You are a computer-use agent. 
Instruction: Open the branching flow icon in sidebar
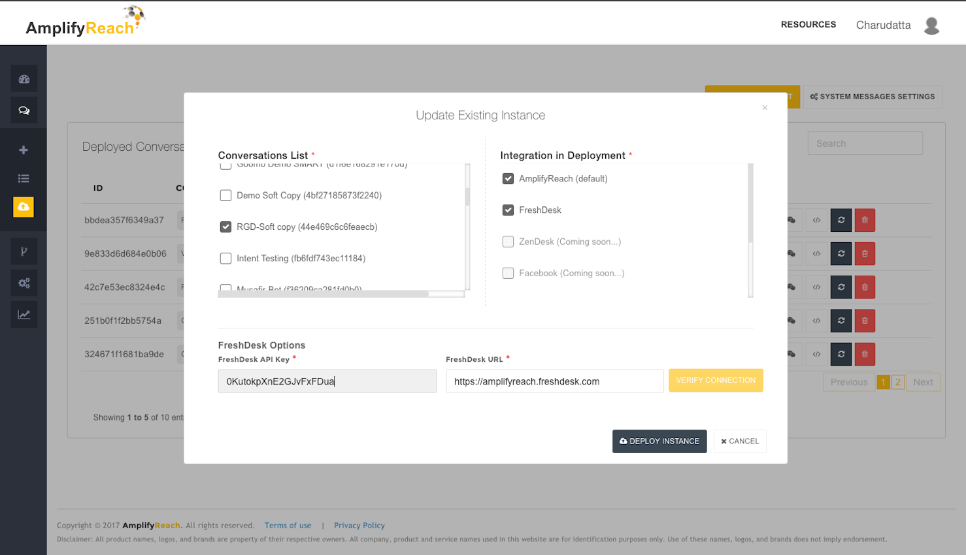[24, 251]
